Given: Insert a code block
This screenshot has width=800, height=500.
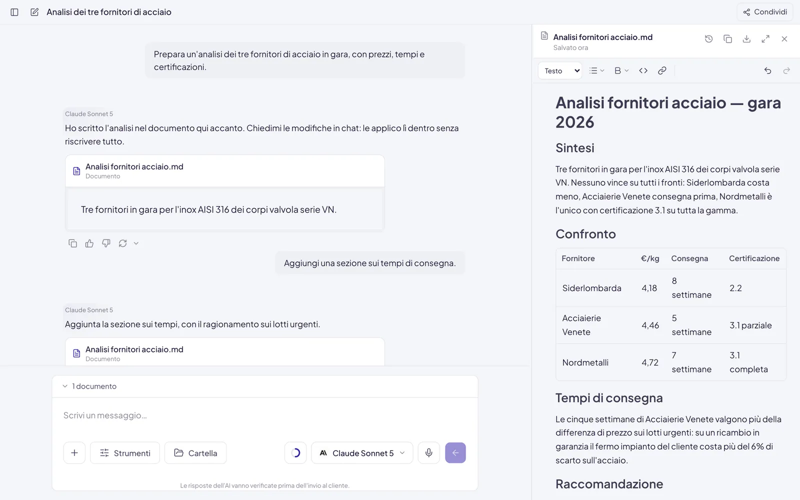Looking at the screenshot, I should pyautogui.click(x=643, y=70).
